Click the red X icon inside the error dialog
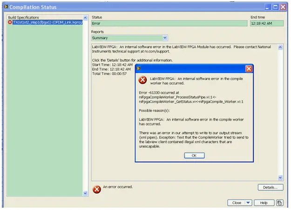The width and height of the screenshot is (291, 210). (142, 80)
